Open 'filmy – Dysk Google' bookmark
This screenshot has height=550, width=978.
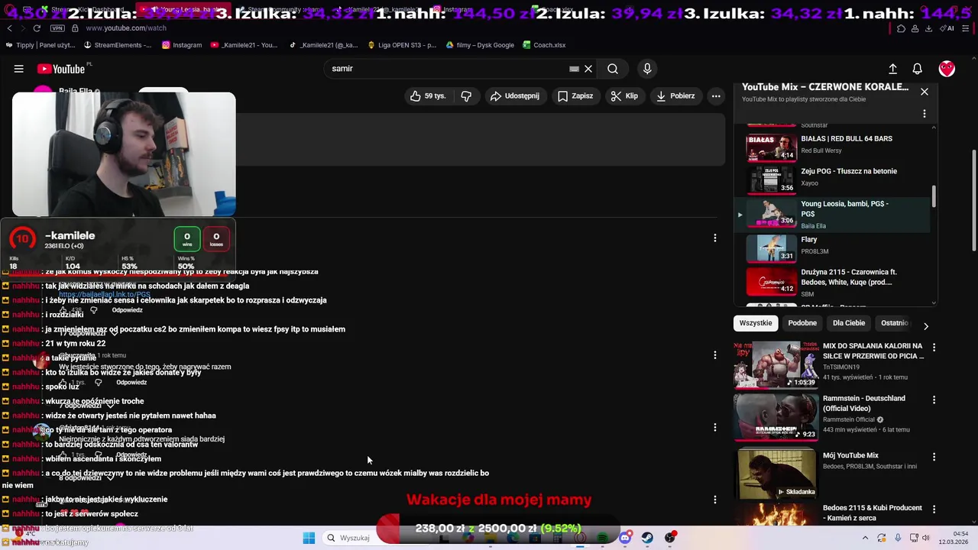(480, 45)
